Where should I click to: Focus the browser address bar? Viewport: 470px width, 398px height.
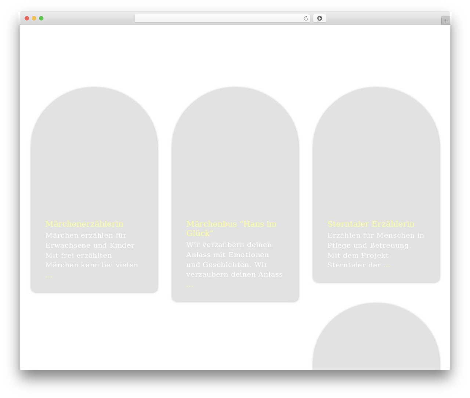coord(222,18)
